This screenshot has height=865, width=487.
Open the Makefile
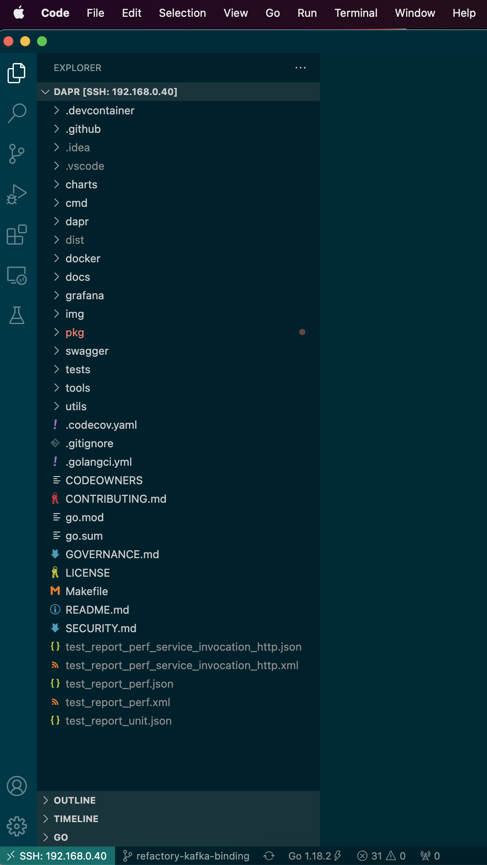pos(178,591)
